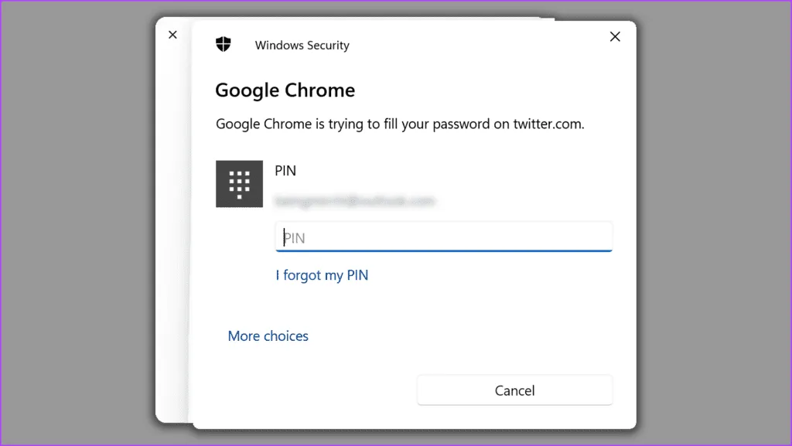
Task: Close the background window behind the dialog
Action: point(172,35)
